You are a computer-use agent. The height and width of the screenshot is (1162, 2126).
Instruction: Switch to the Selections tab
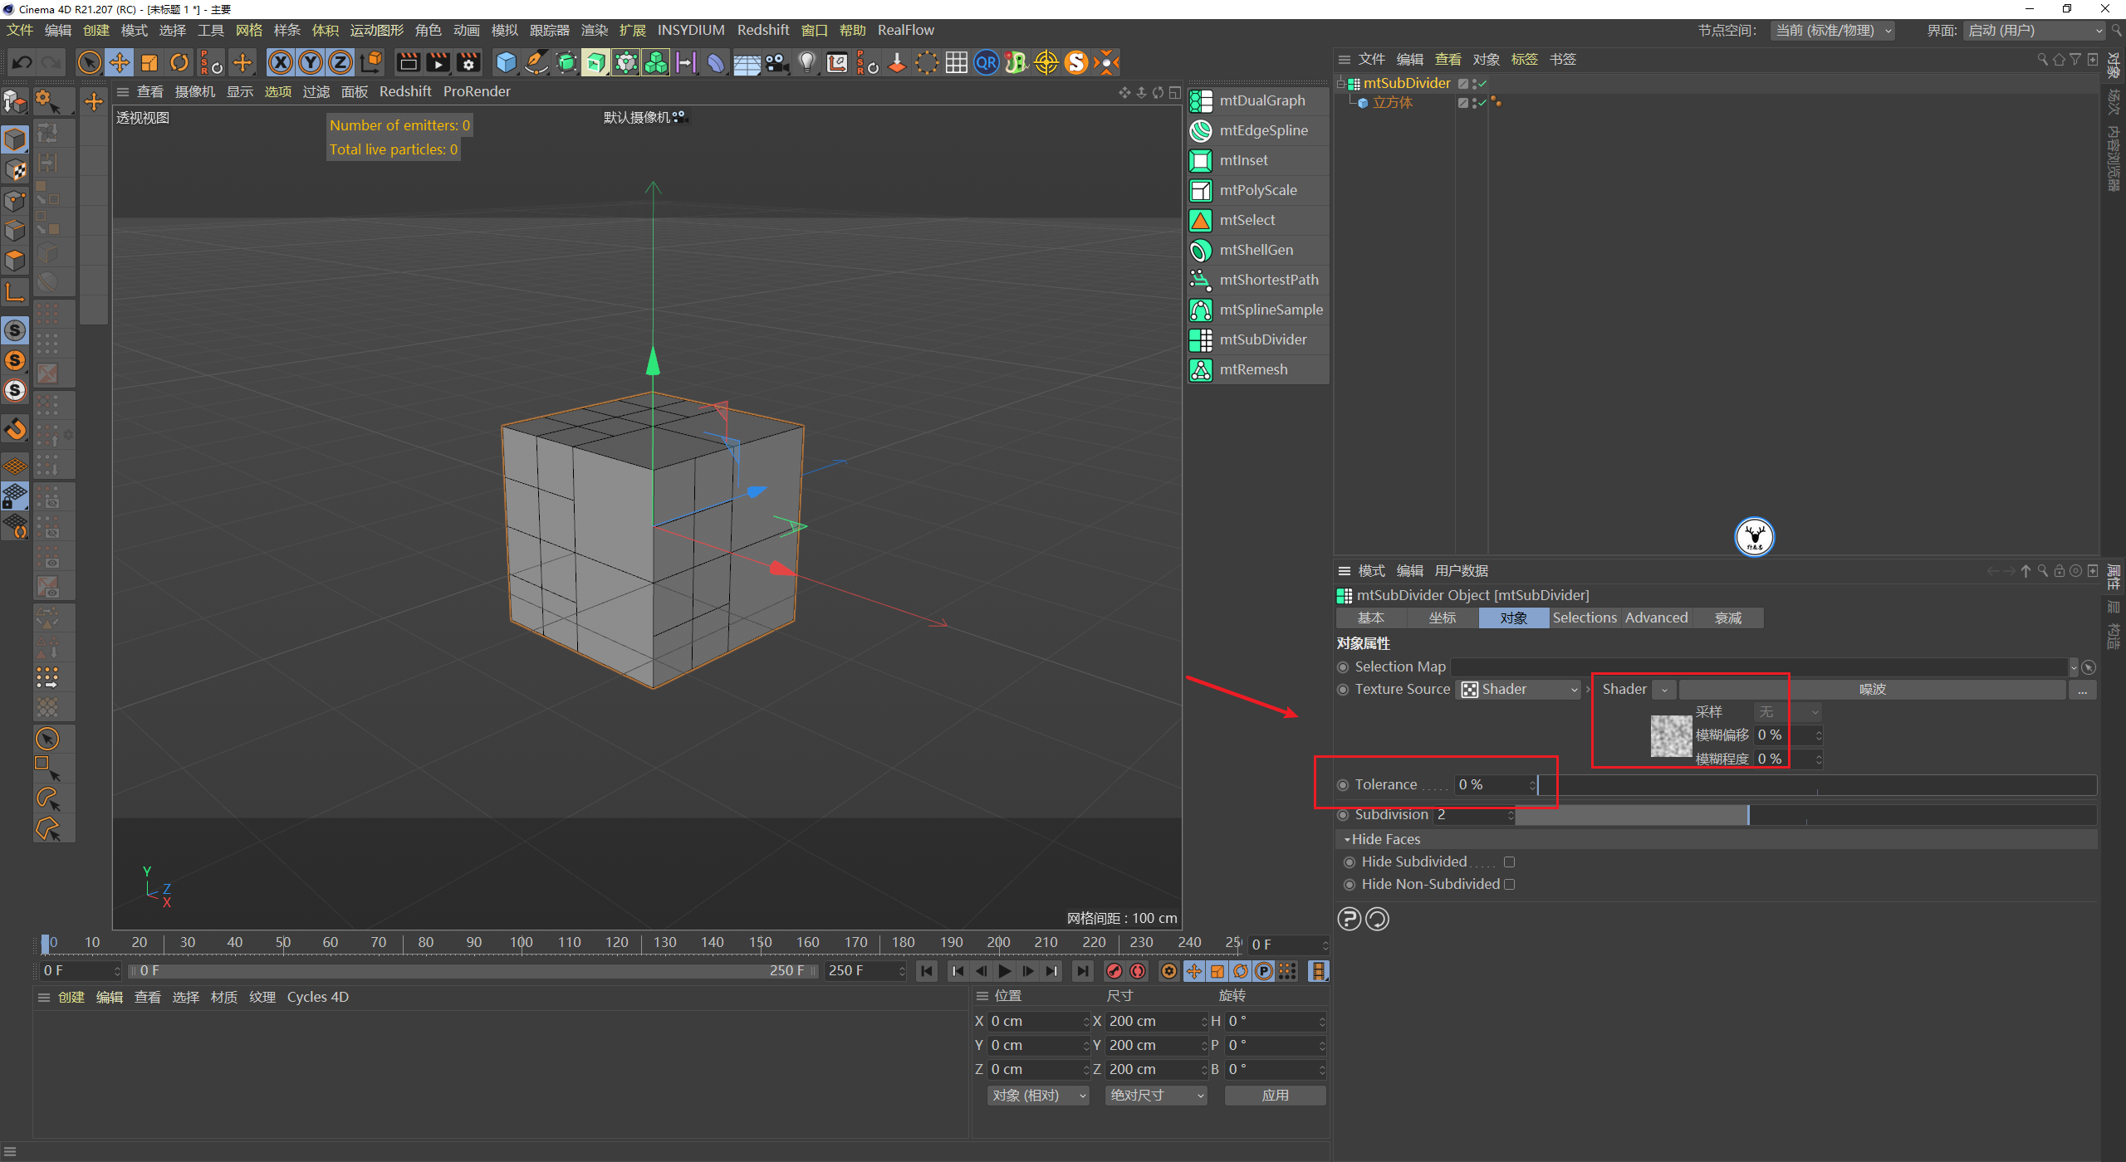(x=1584, y=618)
